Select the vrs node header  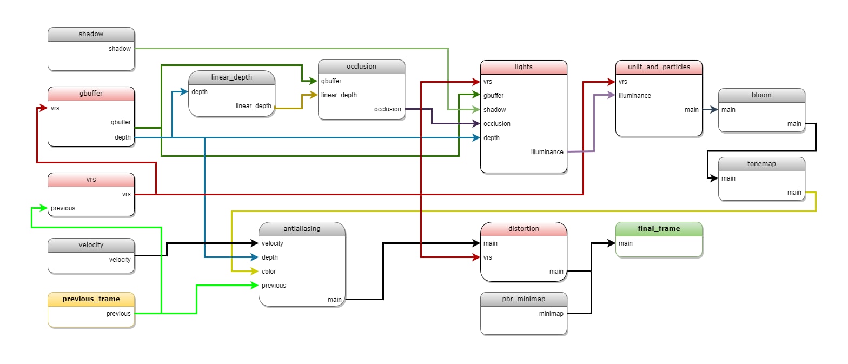pyautogui.click(x=91, y=180)
